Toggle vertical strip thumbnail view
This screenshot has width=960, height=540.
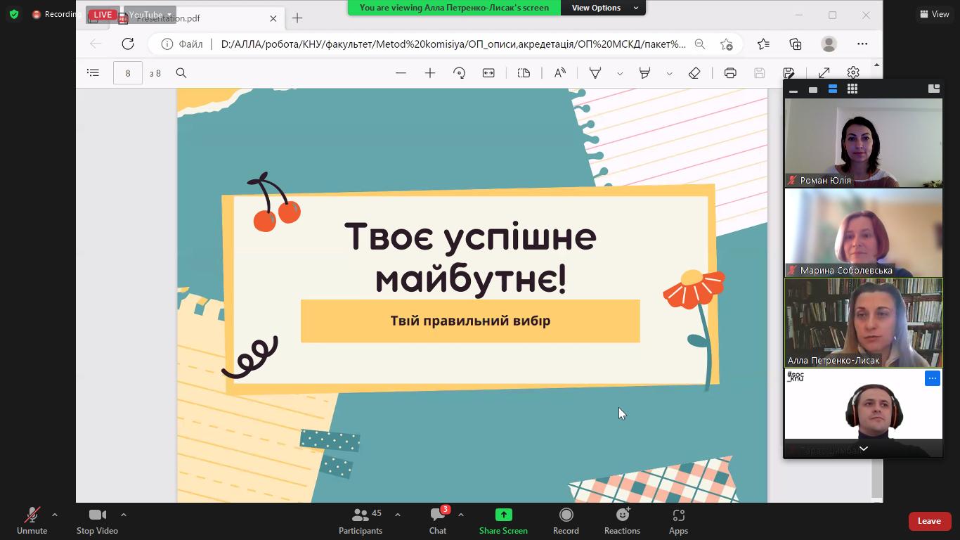(833, 89)
